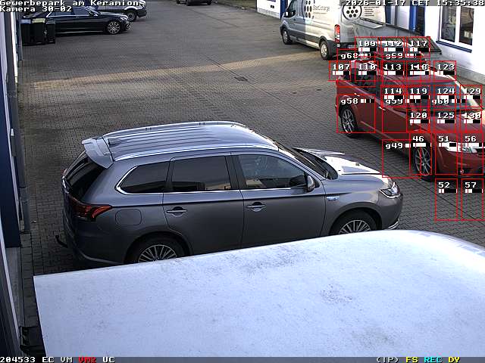The image size is (485, 363).
Task: Click the white VM status indicator
Action: coord(66,359)
